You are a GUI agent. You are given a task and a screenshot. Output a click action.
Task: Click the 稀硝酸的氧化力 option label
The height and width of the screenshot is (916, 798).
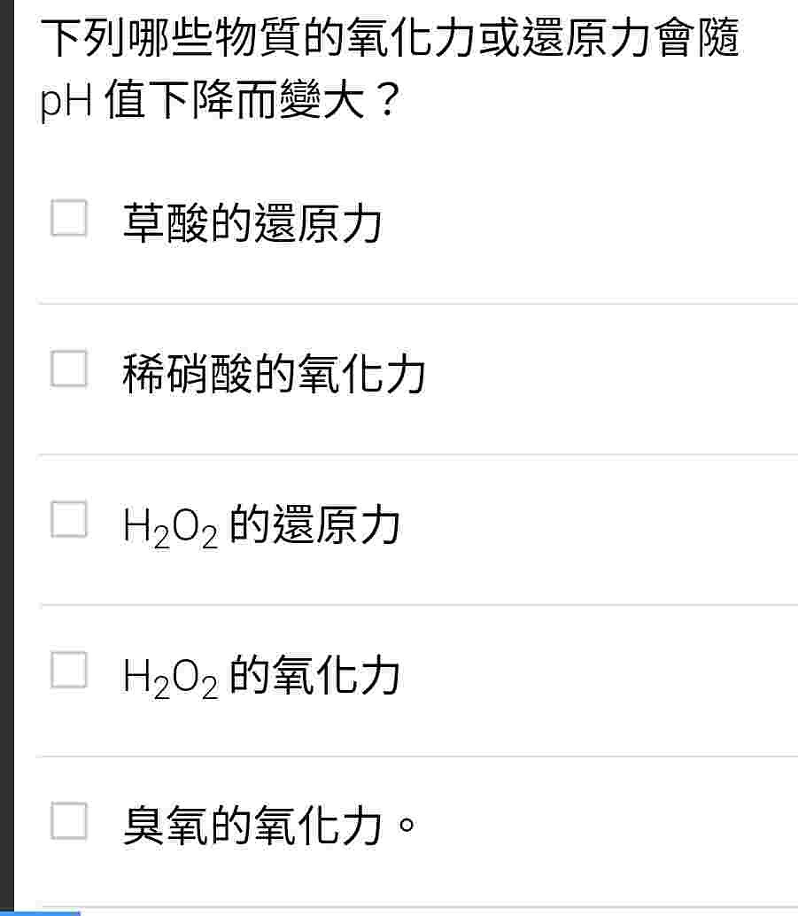(x=274, y=373)
